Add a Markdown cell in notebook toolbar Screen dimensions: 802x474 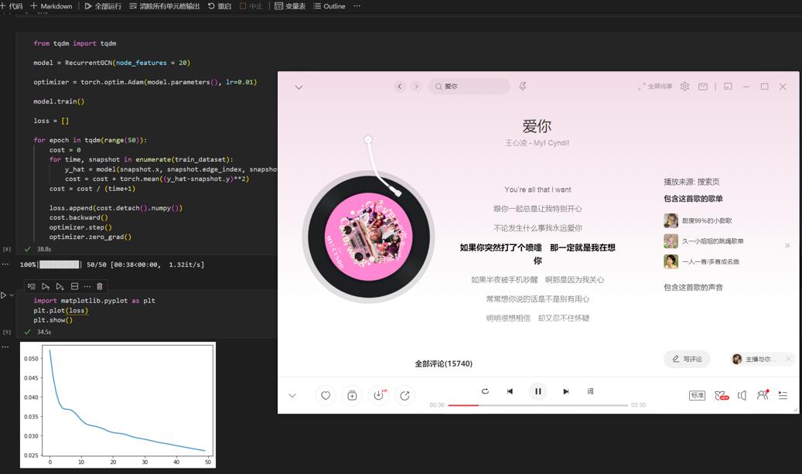tap(51, 6)
